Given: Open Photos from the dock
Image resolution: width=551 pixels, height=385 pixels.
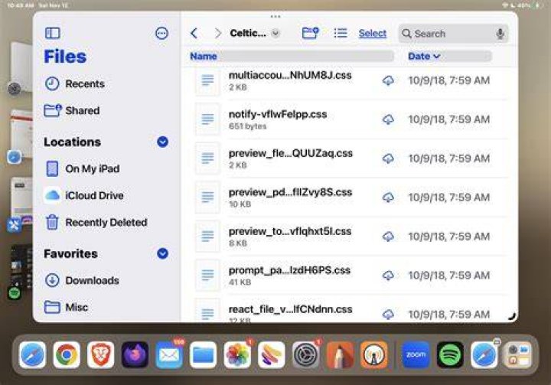Looking at the screenshot, I should (x=237, y=354).
